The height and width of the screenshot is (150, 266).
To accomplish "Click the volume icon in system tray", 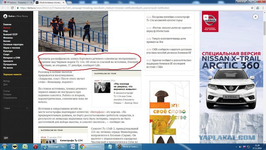I will tap(240, 147).
